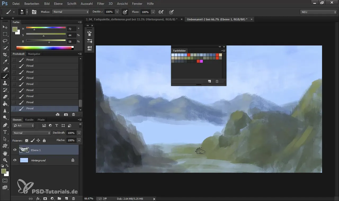The width and height of the screenshot is (339, 201).
Task: Reset to default black and white colors
Action: click(2, 166)
